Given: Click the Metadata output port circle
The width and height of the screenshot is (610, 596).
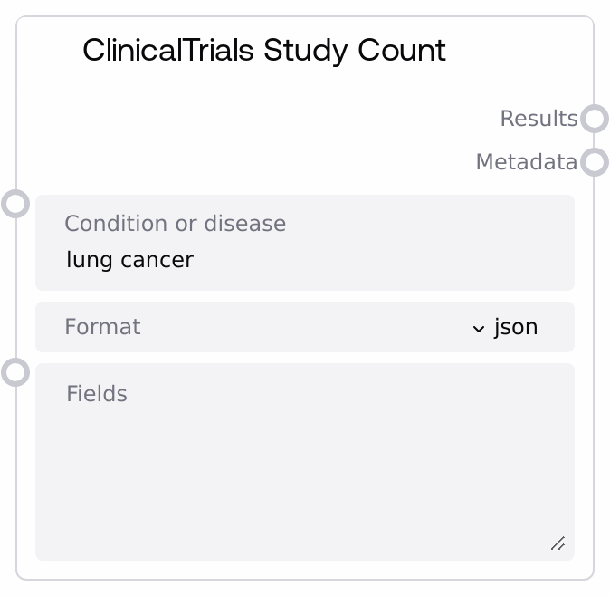Looking at the screenshot, I should [594, 162].
